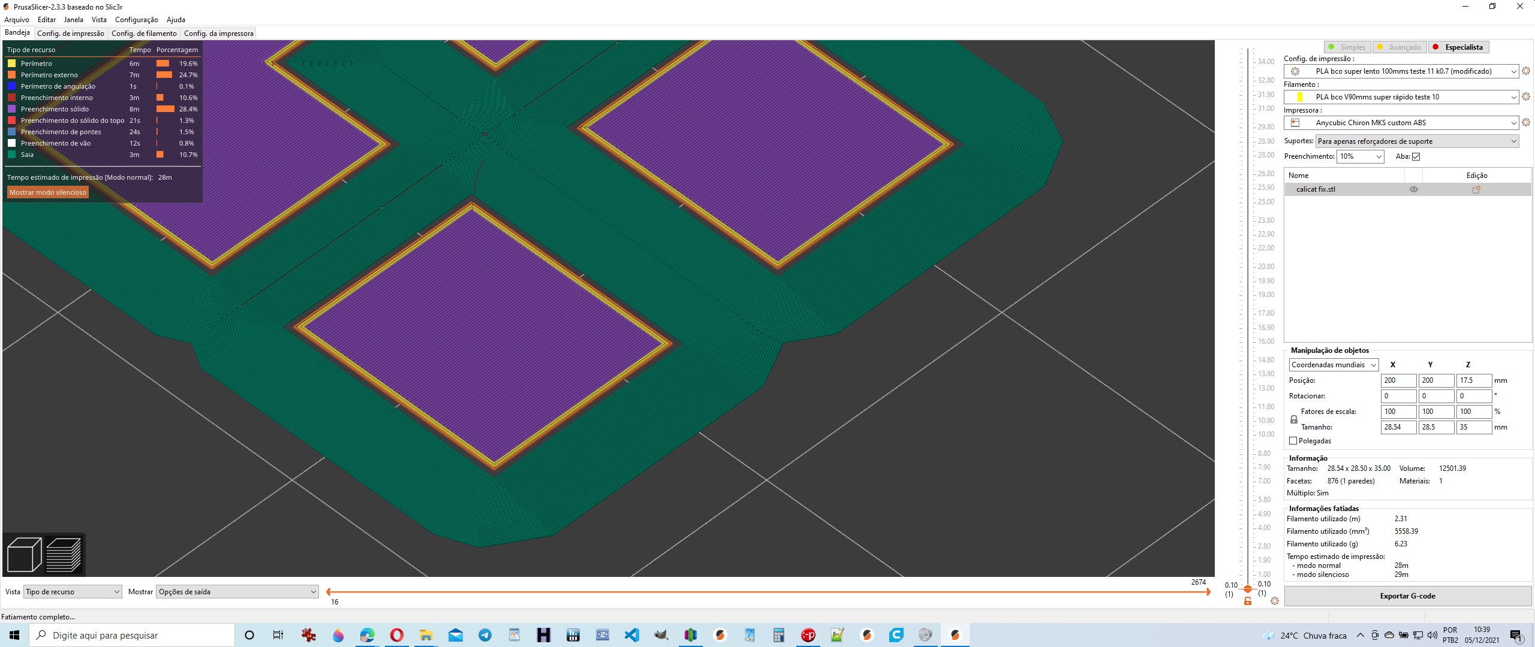Viewport: 1535px width, 647px height.
Task: Uncheck the Aba brim checkbox
Action: (1416, 156)
